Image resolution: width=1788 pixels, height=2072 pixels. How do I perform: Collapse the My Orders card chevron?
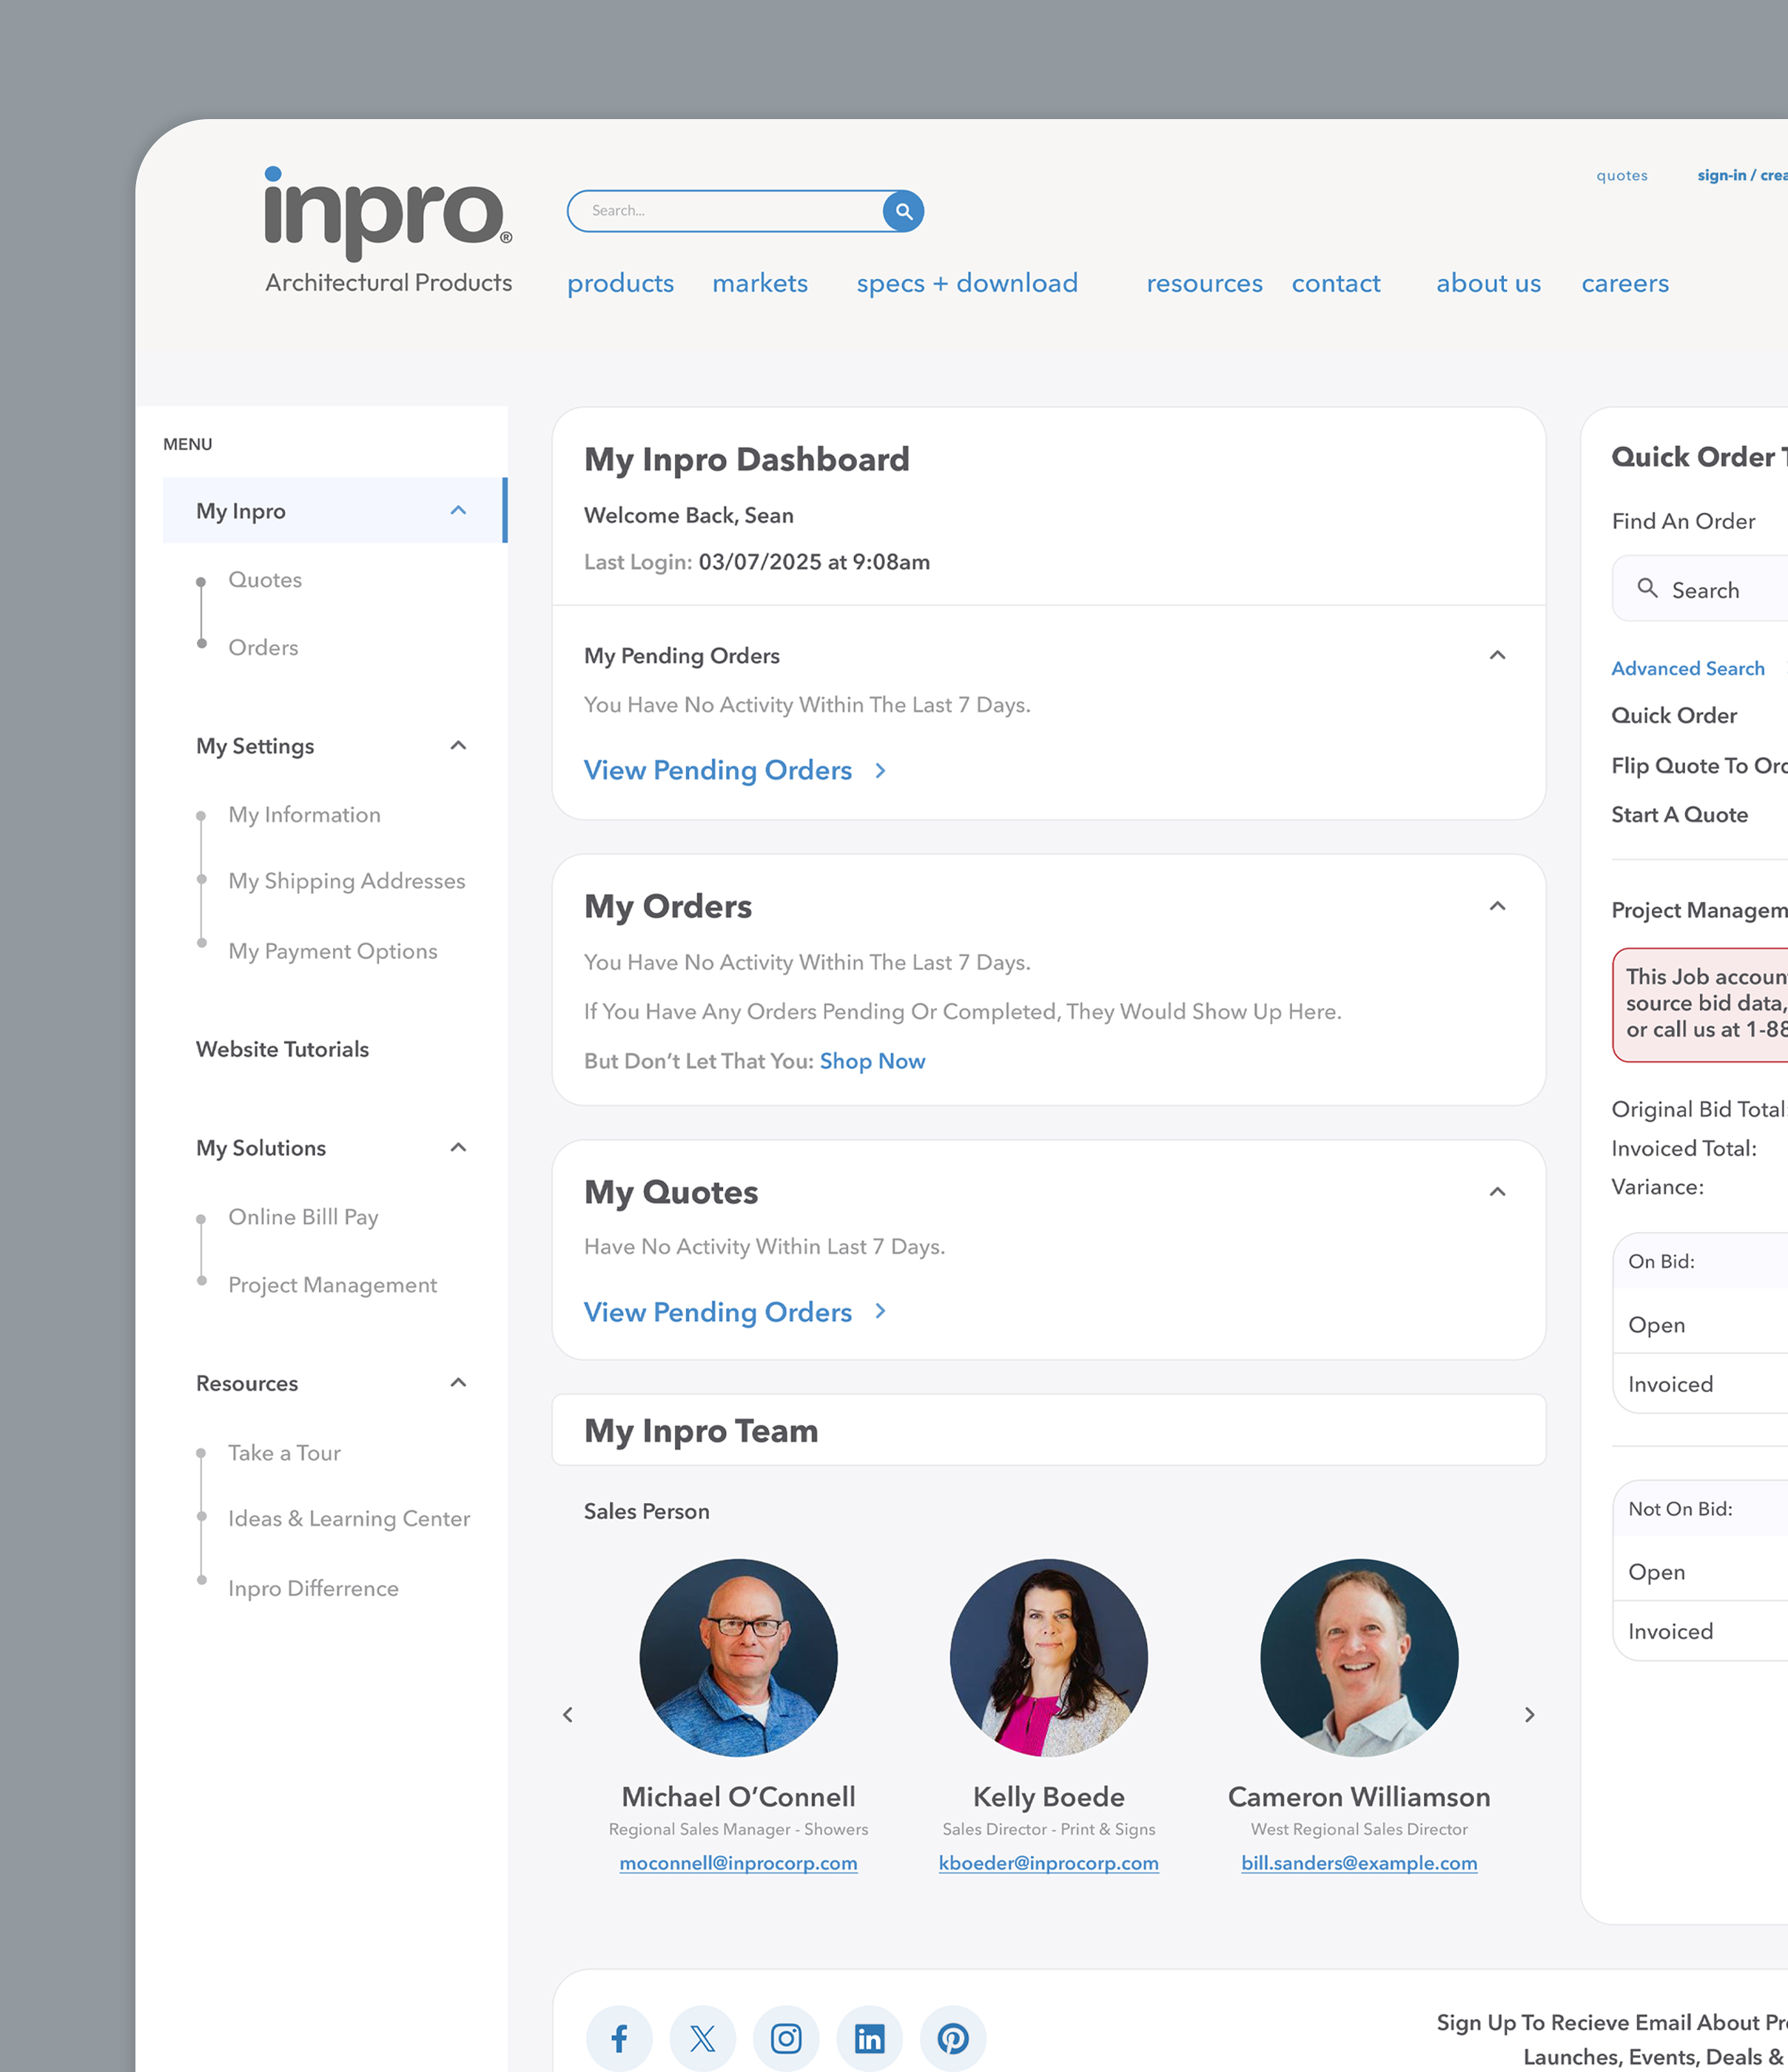click(x=1497, y=906)
